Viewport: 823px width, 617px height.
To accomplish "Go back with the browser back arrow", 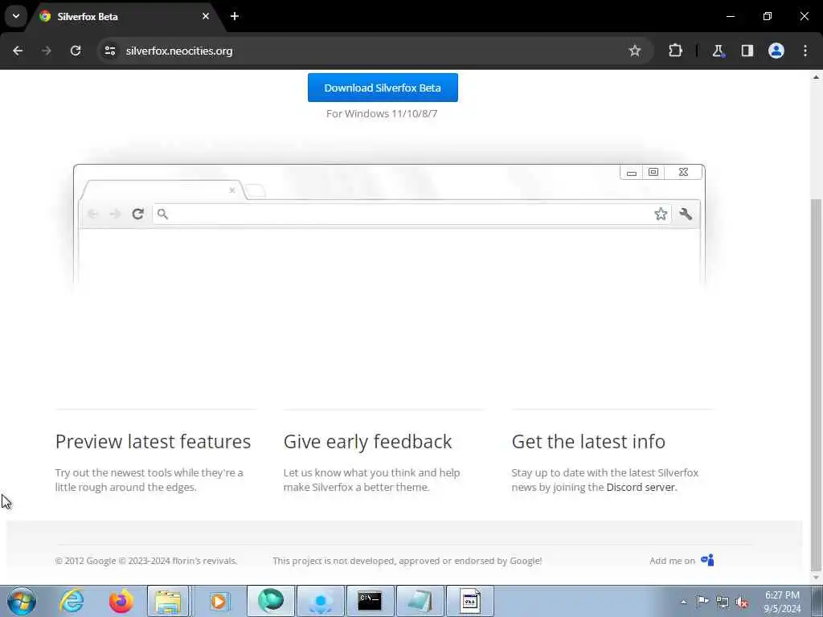I will (18, 51).
